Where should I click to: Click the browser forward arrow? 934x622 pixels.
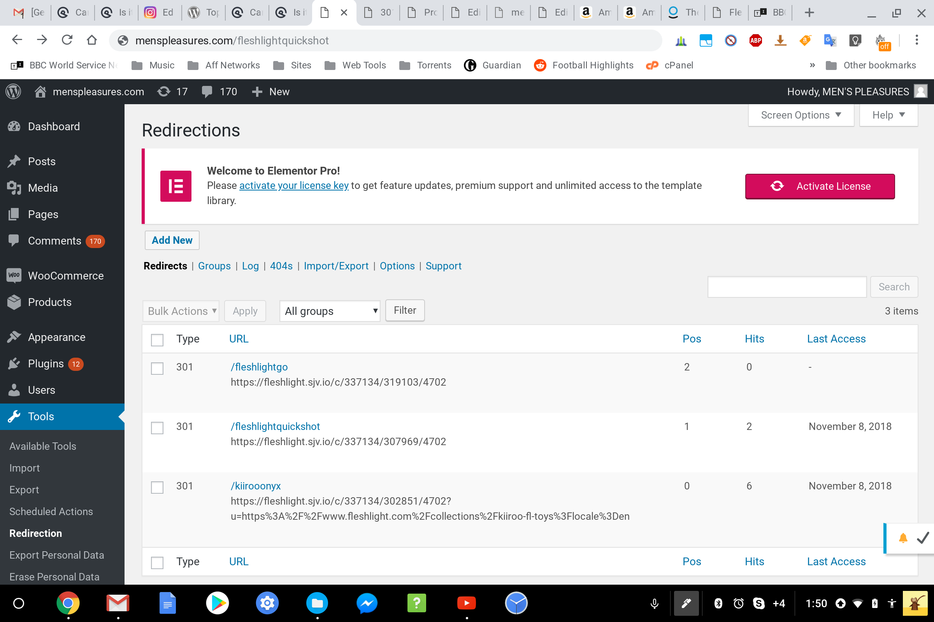42,40
